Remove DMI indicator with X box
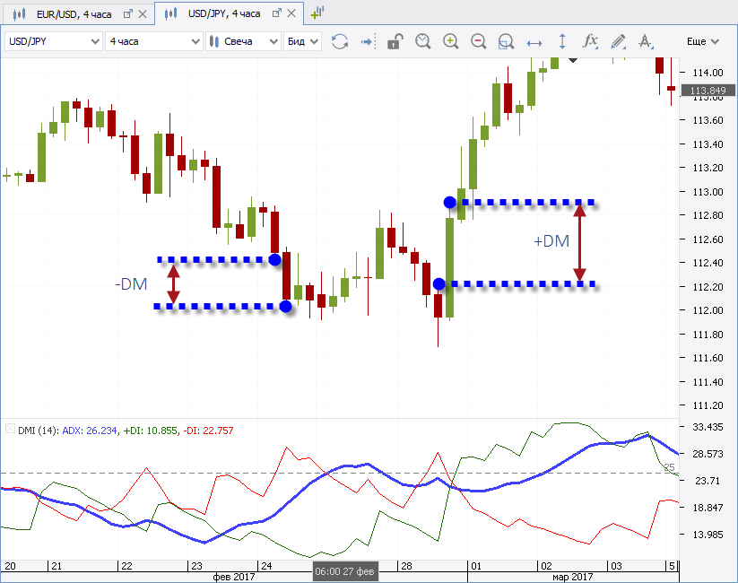Image resolution: width=738 pixels, height=583 pixels. point(10,430)
